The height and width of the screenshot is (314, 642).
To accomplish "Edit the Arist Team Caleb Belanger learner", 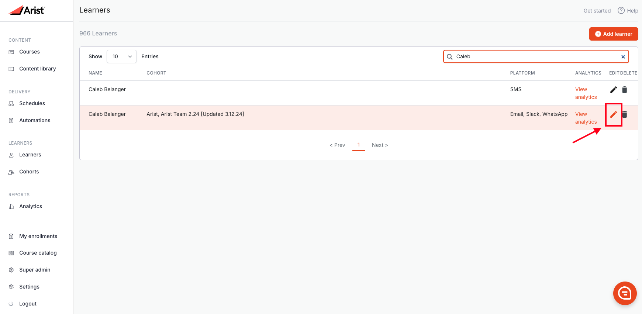I will pyautogui.click(x=614, y=114).
